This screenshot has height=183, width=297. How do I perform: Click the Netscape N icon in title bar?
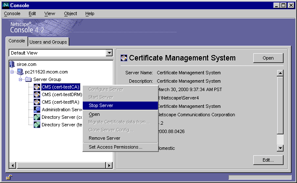pyautogui.click(x=6, y=5)
